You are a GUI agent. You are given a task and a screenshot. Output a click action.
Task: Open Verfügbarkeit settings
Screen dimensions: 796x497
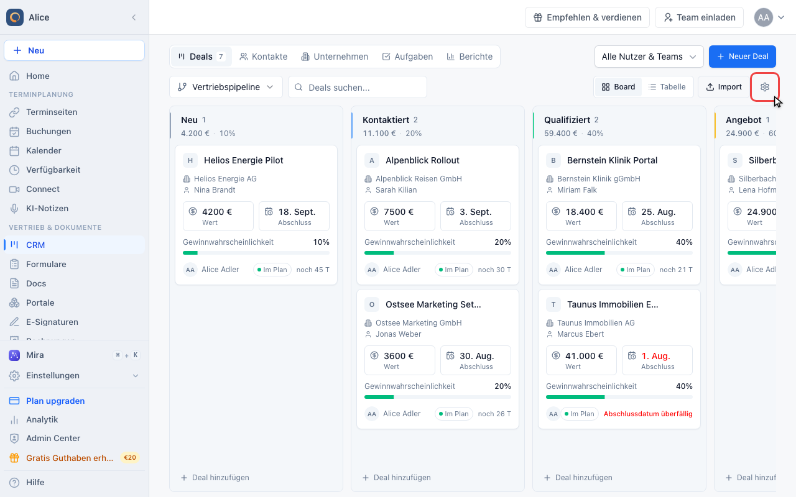[x=75, y=170]
